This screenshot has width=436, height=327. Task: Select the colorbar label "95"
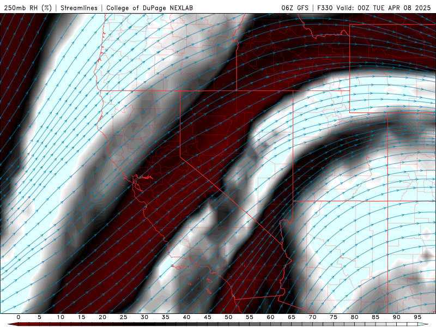coord(417,317)
